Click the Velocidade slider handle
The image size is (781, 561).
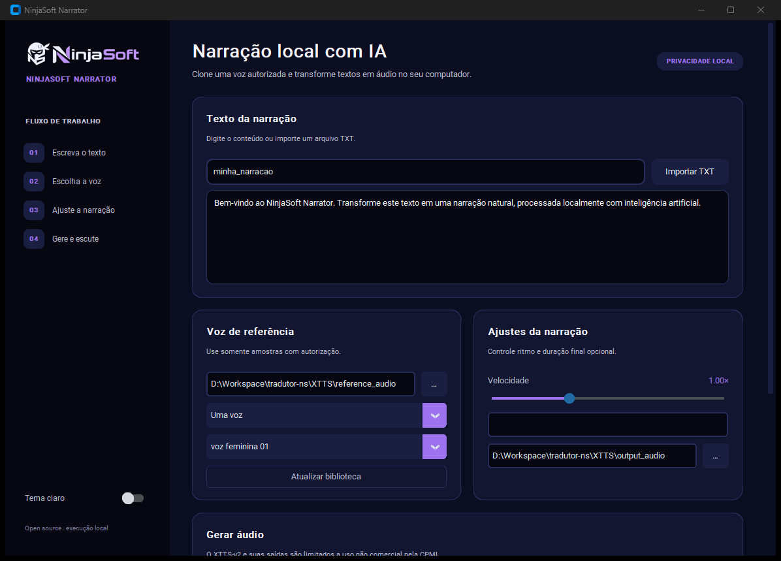(x=569, y=398)
